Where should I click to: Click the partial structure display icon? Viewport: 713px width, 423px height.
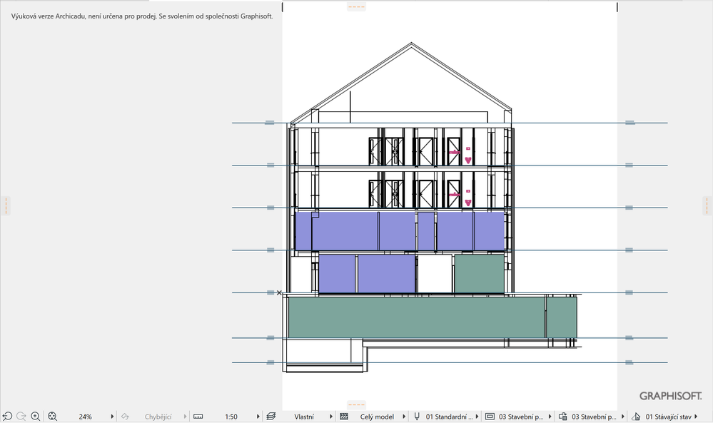(344, 417)
